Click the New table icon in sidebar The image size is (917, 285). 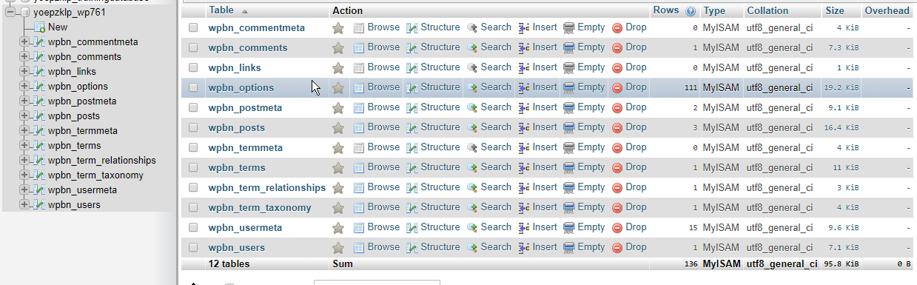click(x=39, y=27)
